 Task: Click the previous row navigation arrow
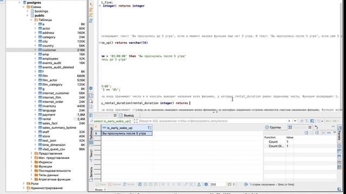[x=169, y=184]
